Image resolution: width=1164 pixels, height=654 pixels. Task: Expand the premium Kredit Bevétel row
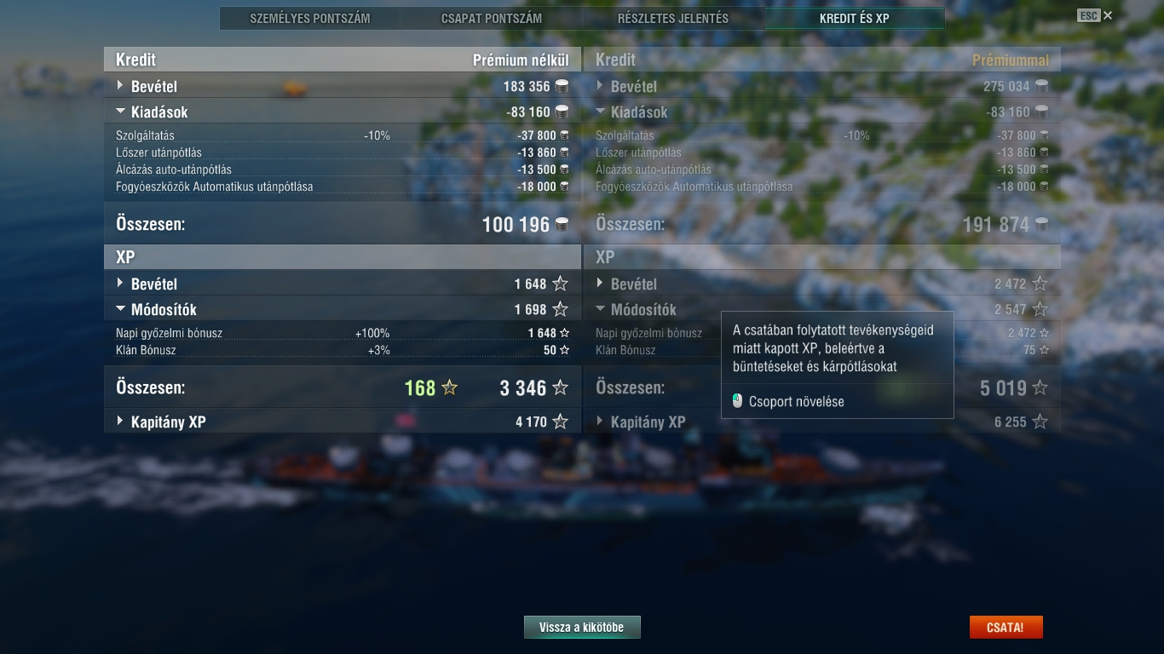coord(822,86)
